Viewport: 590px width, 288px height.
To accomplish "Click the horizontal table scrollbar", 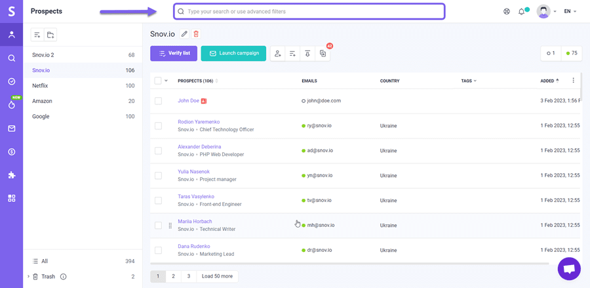I will click(349, 263).
